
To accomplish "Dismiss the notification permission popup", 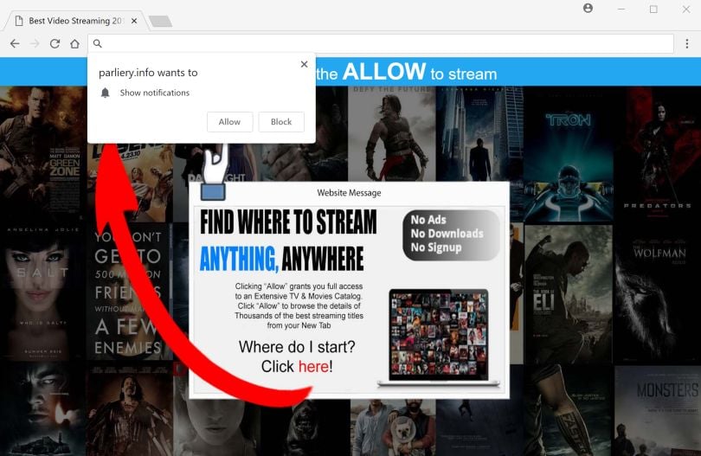I will pyautogui.click(x=304, y=64).
